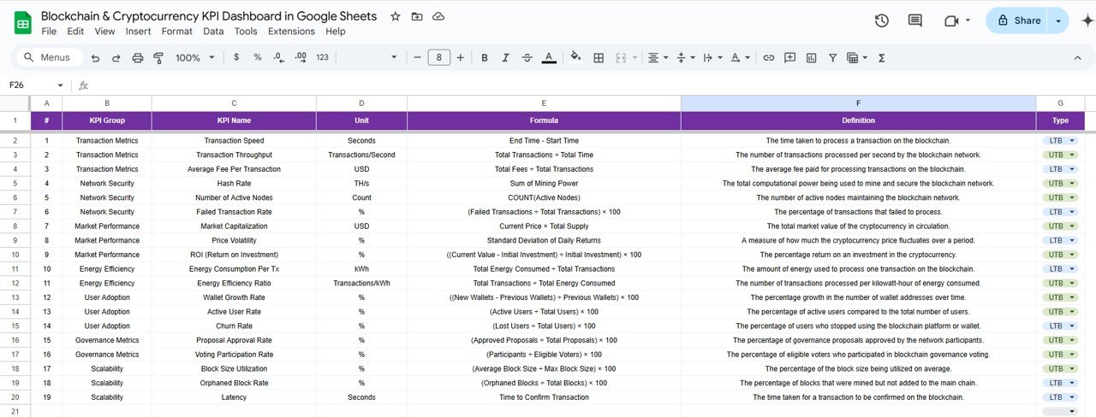
Task: Open the Functions sigma menu
Action: point(882,57)
